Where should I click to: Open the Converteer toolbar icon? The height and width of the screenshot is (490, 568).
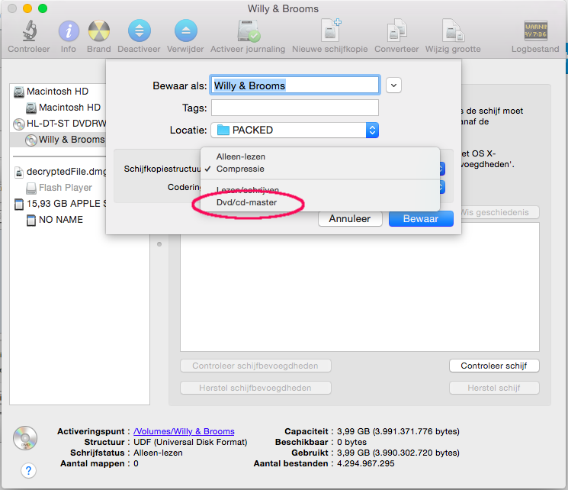[396, 31]
